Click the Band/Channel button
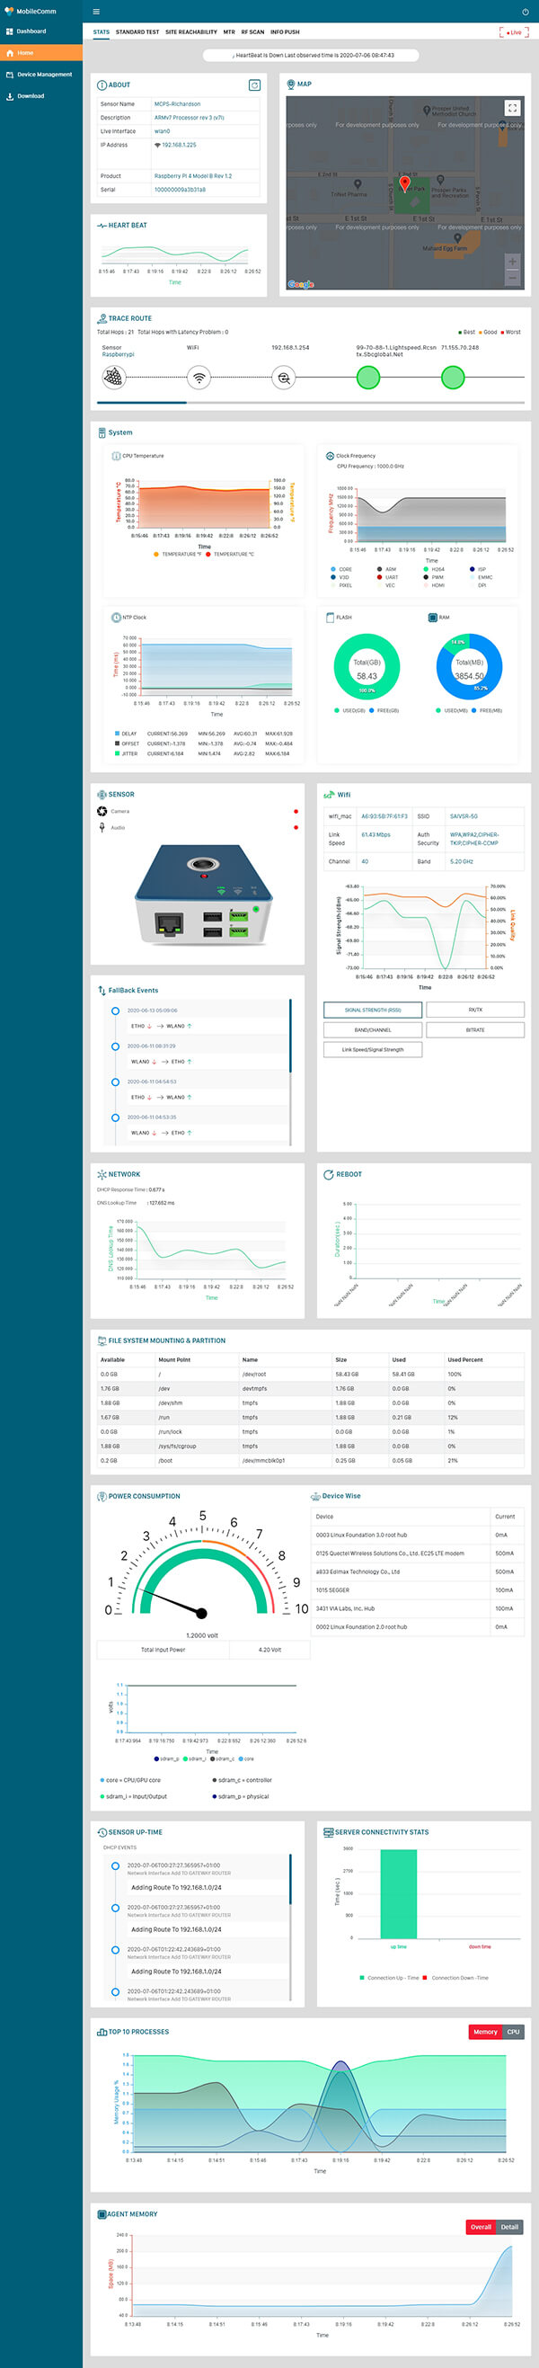The height and width of the screenshot is (2368, 539). tap(373, 1029)
